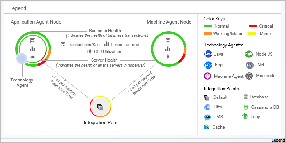Select the .Net agent icon
This screenshot has height=143, width=286.
[249, 65]
